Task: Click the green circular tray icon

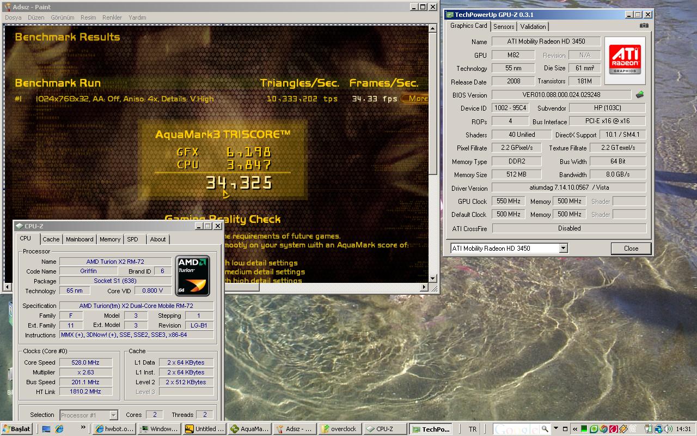Action: (x=594, y=429)
